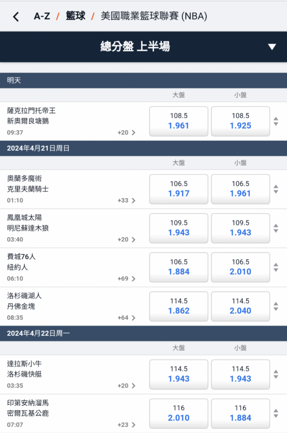
Task: Change line arrows for 費城76人 match
Action: coord(276,267)
